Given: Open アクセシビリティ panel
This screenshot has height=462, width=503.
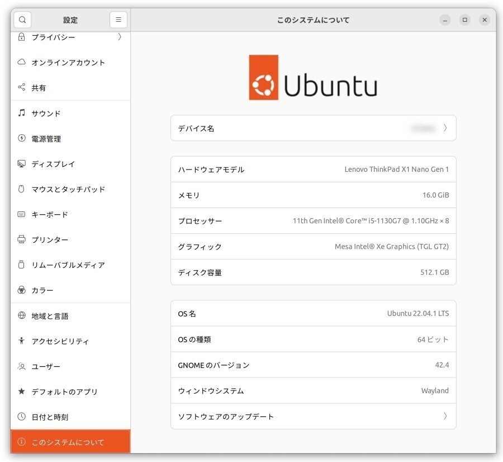Looking at the screenshot, I should (70, 341).
